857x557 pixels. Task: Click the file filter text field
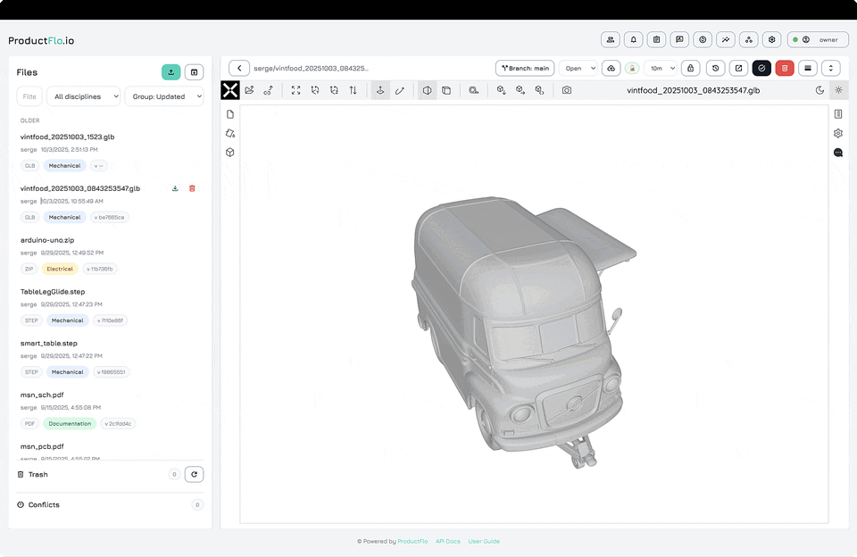pos(29,96)
